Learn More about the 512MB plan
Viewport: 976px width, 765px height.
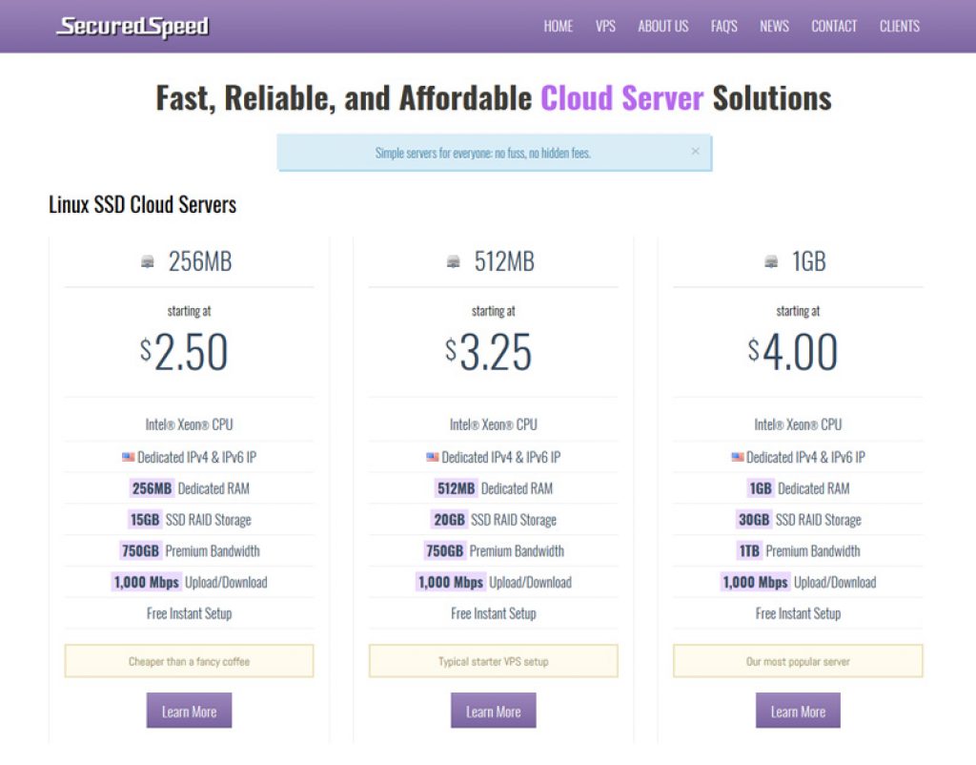tap(494, 711)
